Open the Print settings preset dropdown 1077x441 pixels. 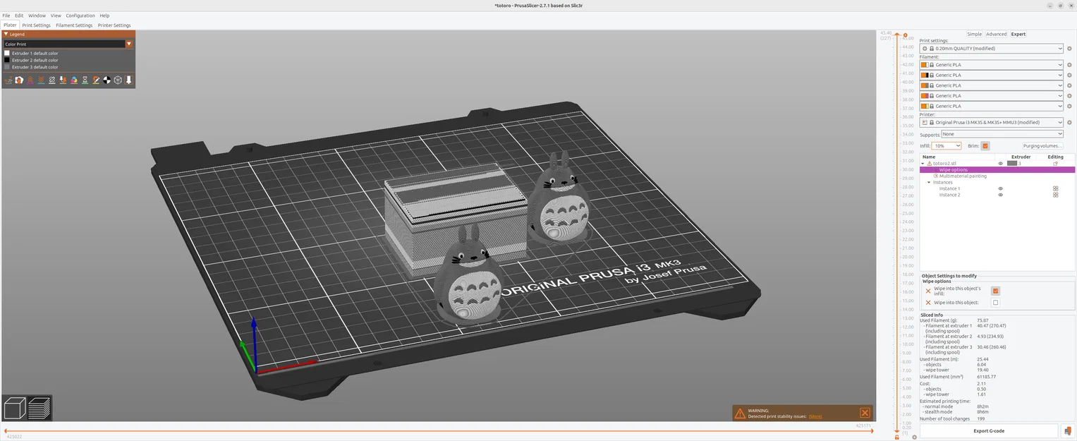coord(991,49)
